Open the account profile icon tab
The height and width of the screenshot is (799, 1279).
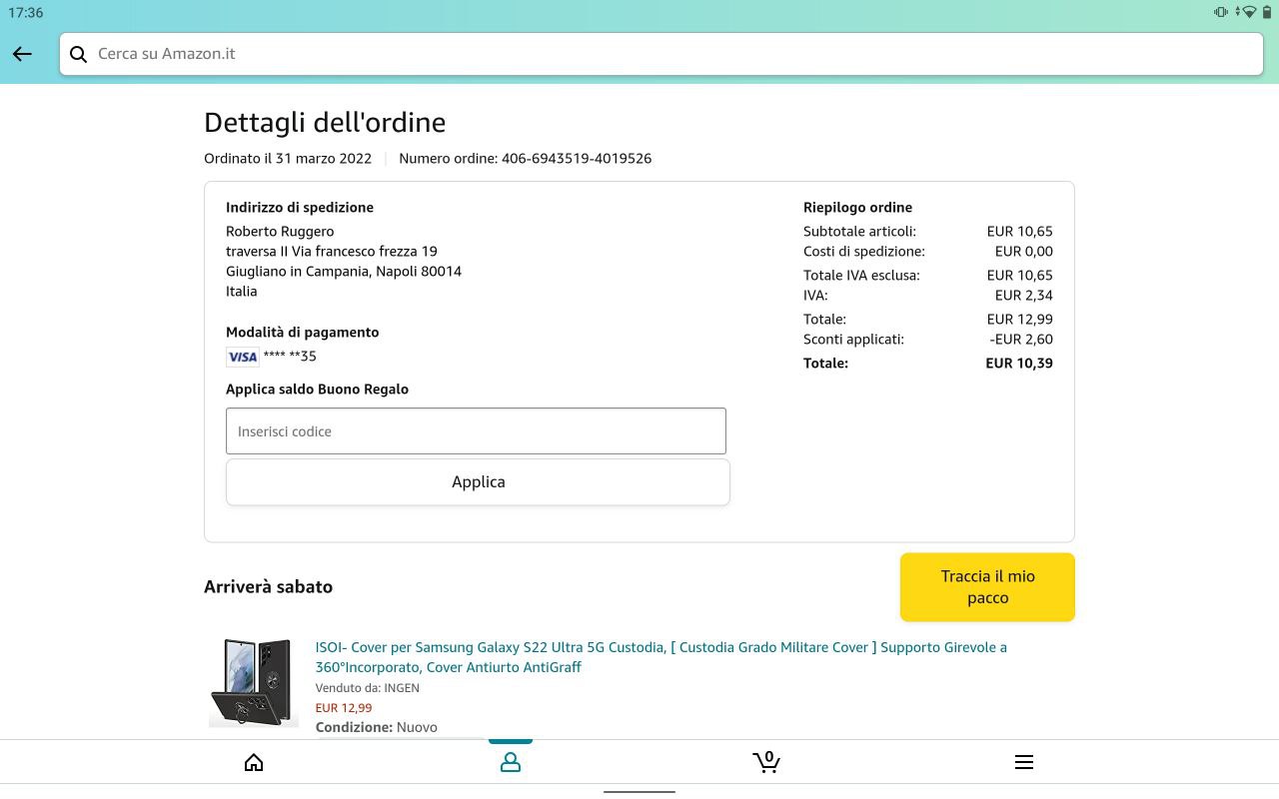point(511,763)
